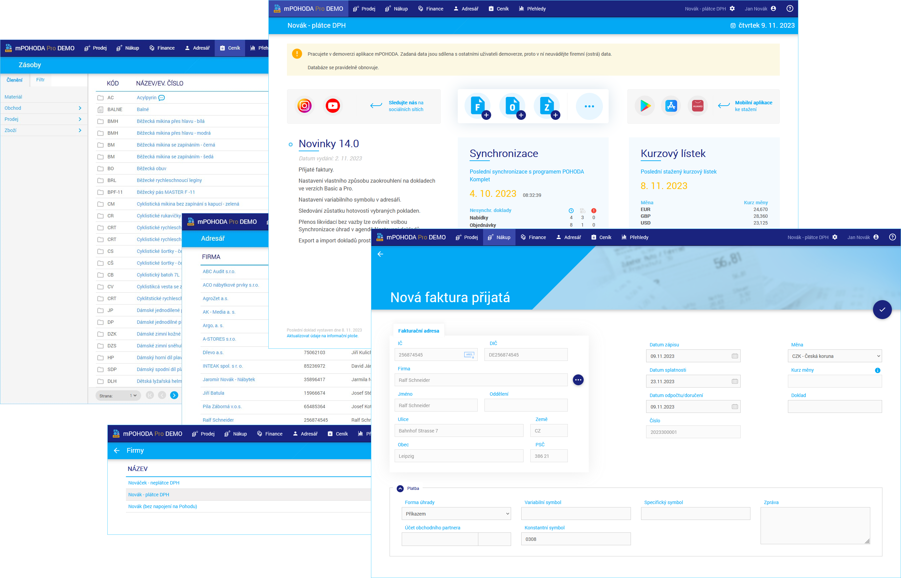
Task: Load company data via ARES icon in IČ field
Action: pyautogui.click(x=469, y=355)
